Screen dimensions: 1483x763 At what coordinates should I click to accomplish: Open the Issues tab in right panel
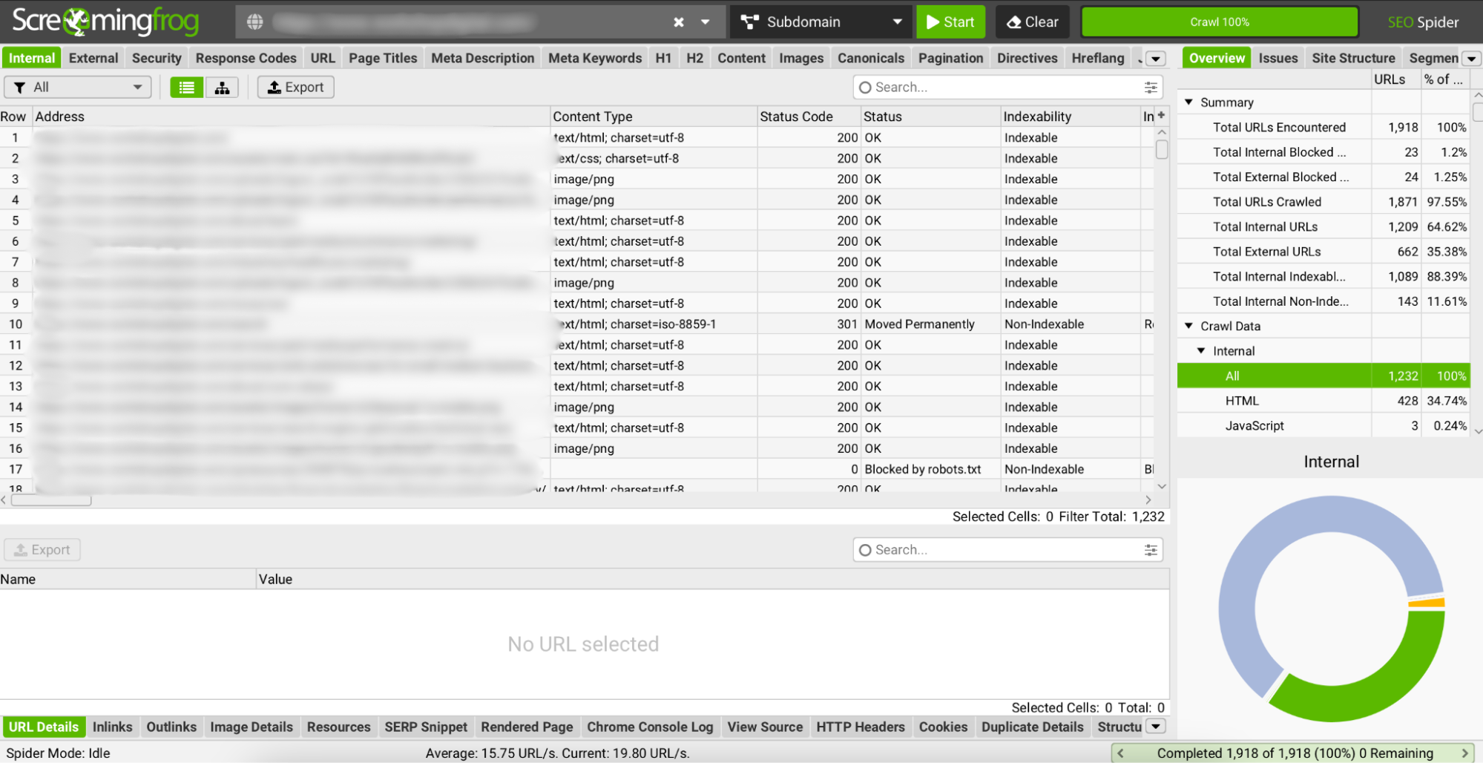[x=1278, y=58]
